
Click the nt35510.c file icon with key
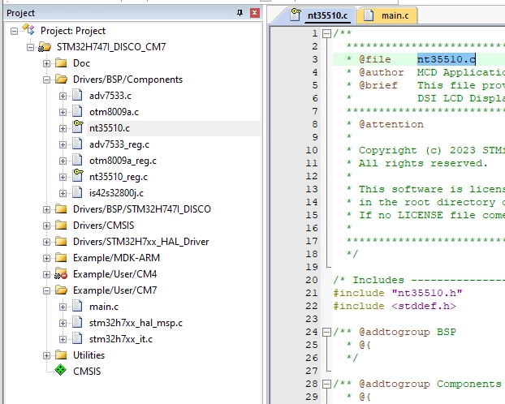click(x=78, y=127)
